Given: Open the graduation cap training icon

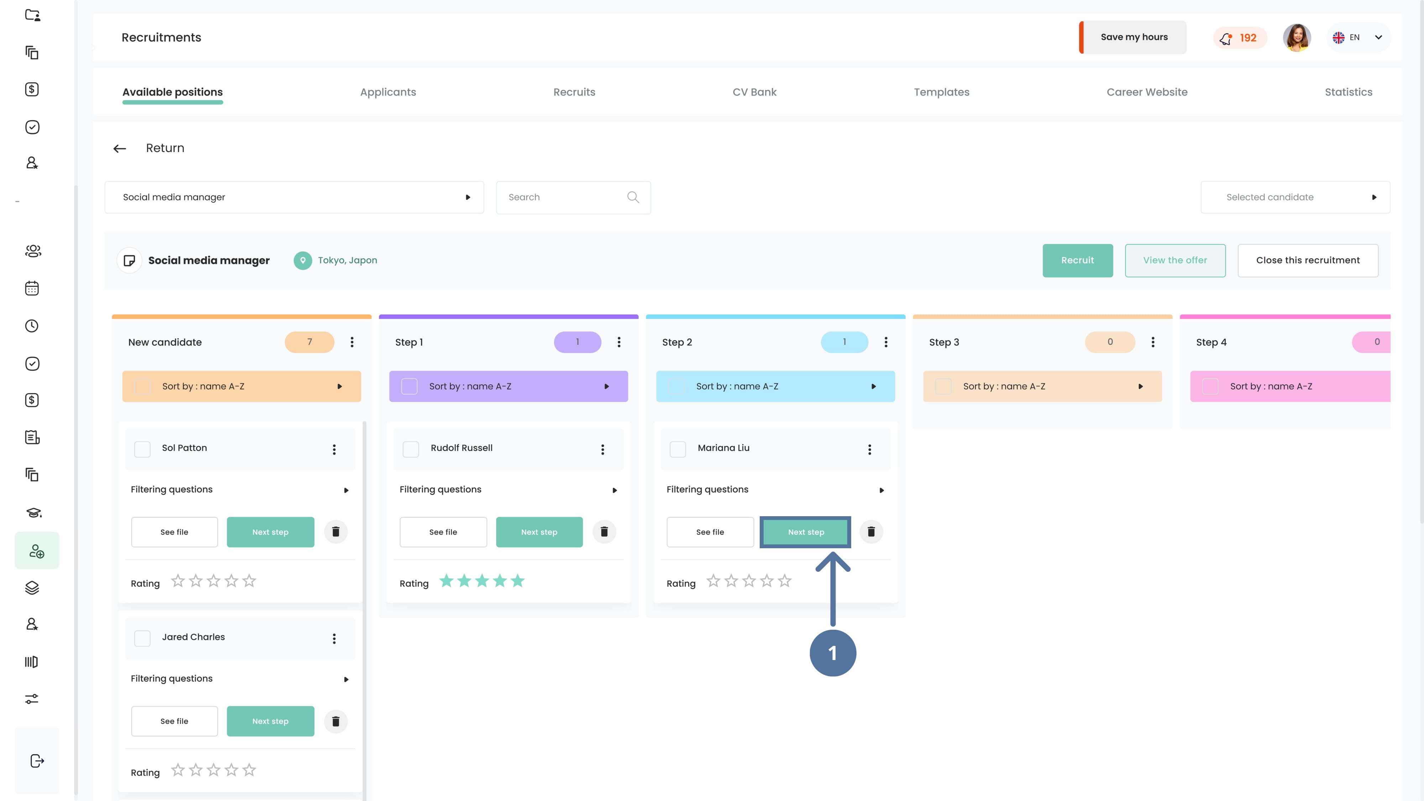Looking at the screenshot, I should point(34,512).
